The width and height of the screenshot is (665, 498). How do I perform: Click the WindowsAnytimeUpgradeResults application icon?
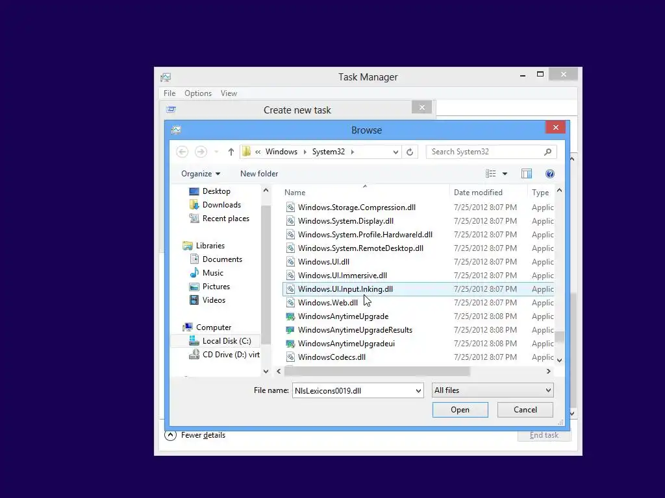290,330
